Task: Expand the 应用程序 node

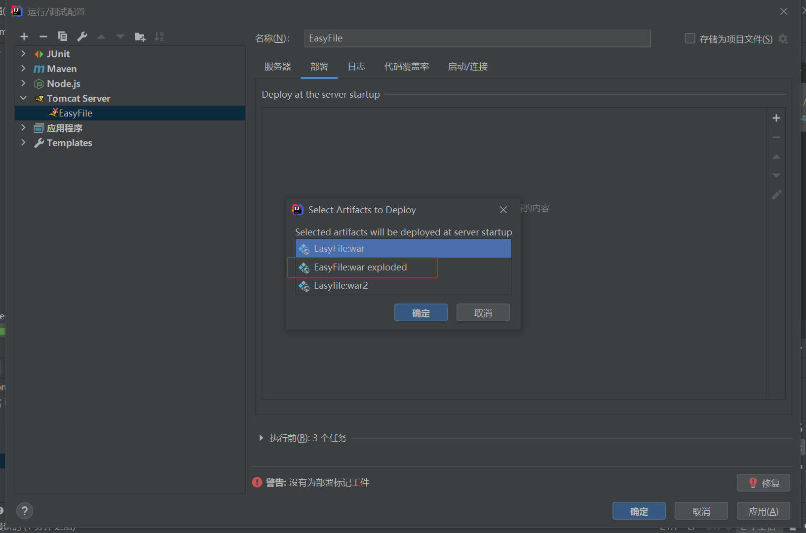Action: tap(23, 127)
